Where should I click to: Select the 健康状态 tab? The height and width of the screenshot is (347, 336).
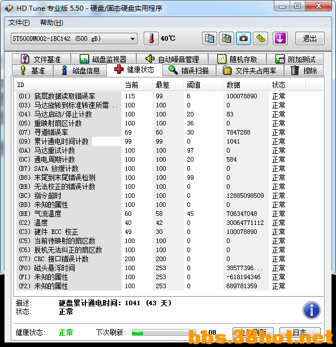(x=135, y=70)
